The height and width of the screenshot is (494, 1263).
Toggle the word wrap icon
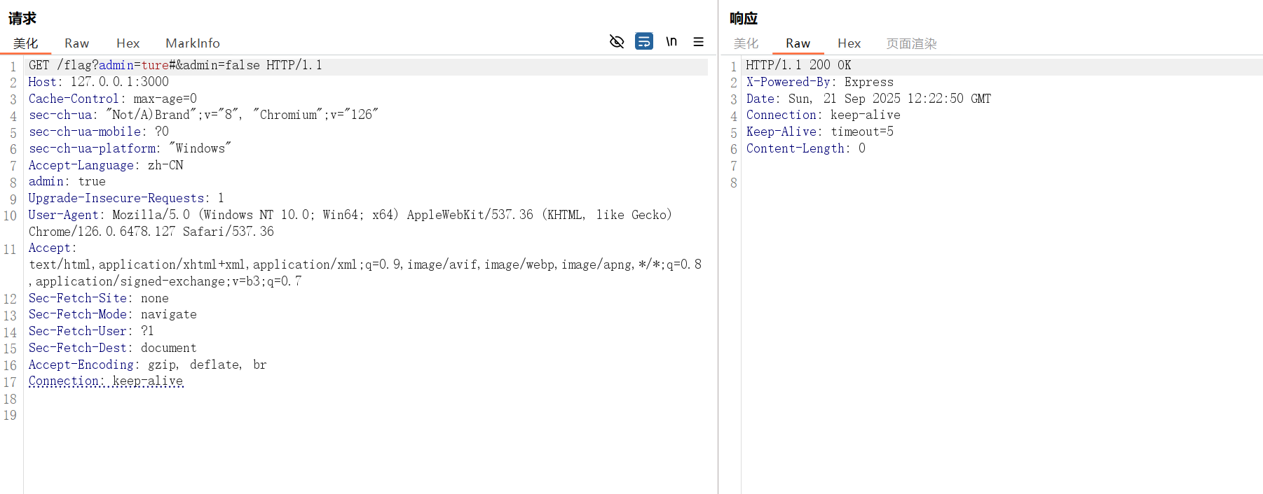pyautogui.click(x=644, y=42)
